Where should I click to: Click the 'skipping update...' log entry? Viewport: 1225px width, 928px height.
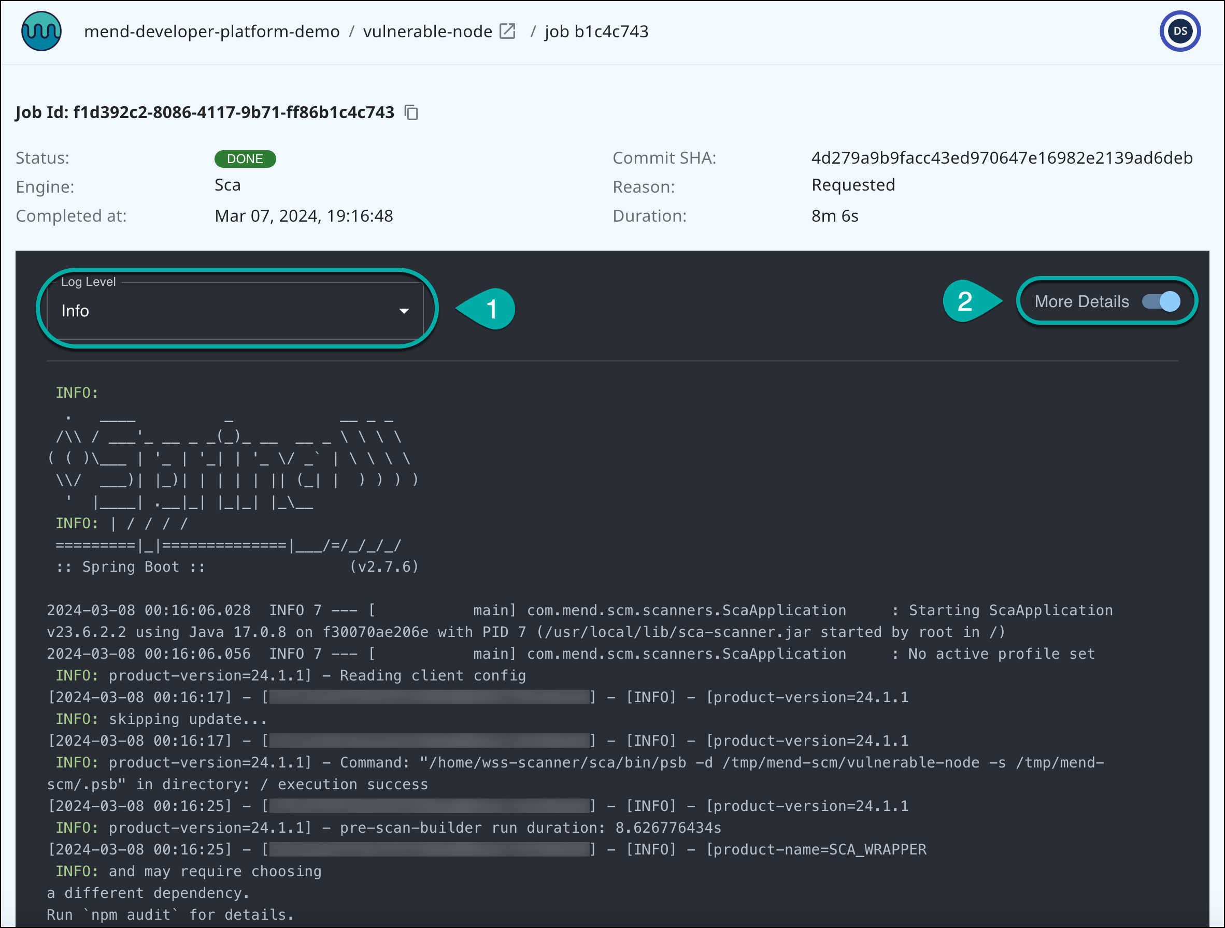click(x=188, y=719)
